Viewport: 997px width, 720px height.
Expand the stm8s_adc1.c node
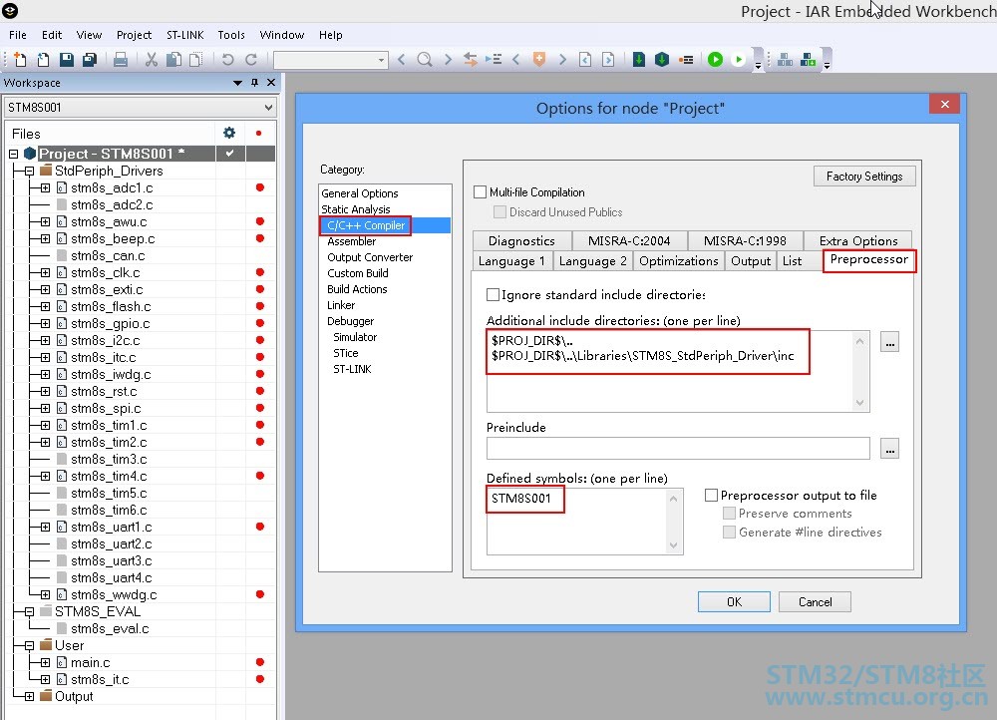pyautogui.click(x=45, y=187)
